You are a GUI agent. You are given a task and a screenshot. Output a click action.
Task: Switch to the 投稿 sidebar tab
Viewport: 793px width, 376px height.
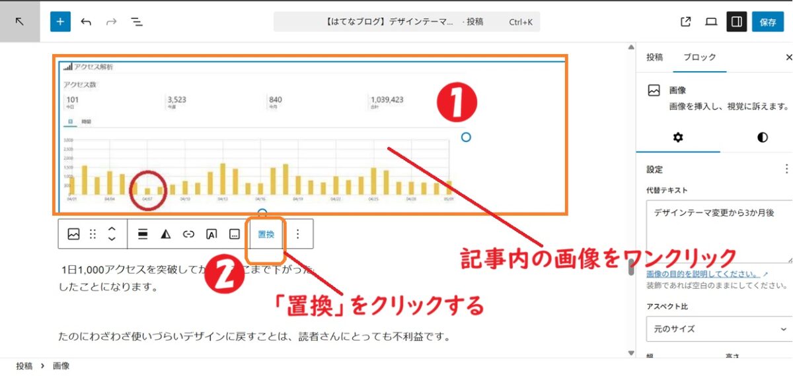point(654,57)
